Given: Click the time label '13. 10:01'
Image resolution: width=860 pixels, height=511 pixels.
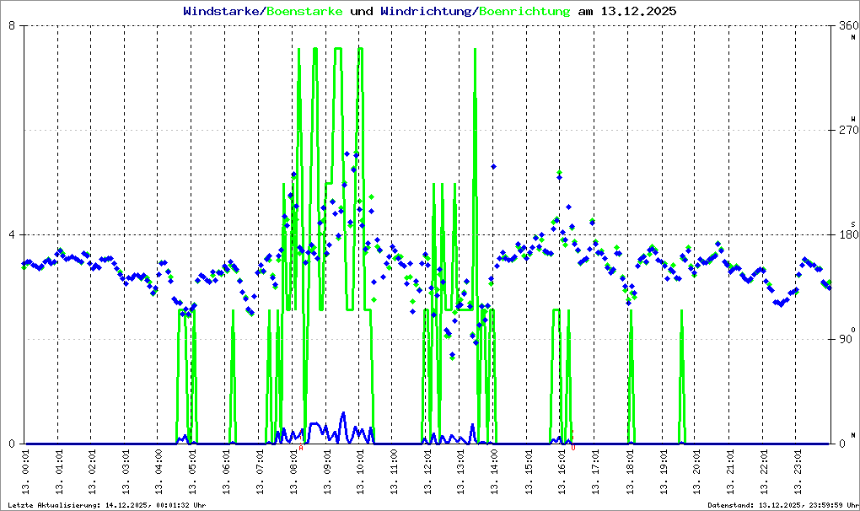Looking at the screenshot, I should tap(360, 471).
